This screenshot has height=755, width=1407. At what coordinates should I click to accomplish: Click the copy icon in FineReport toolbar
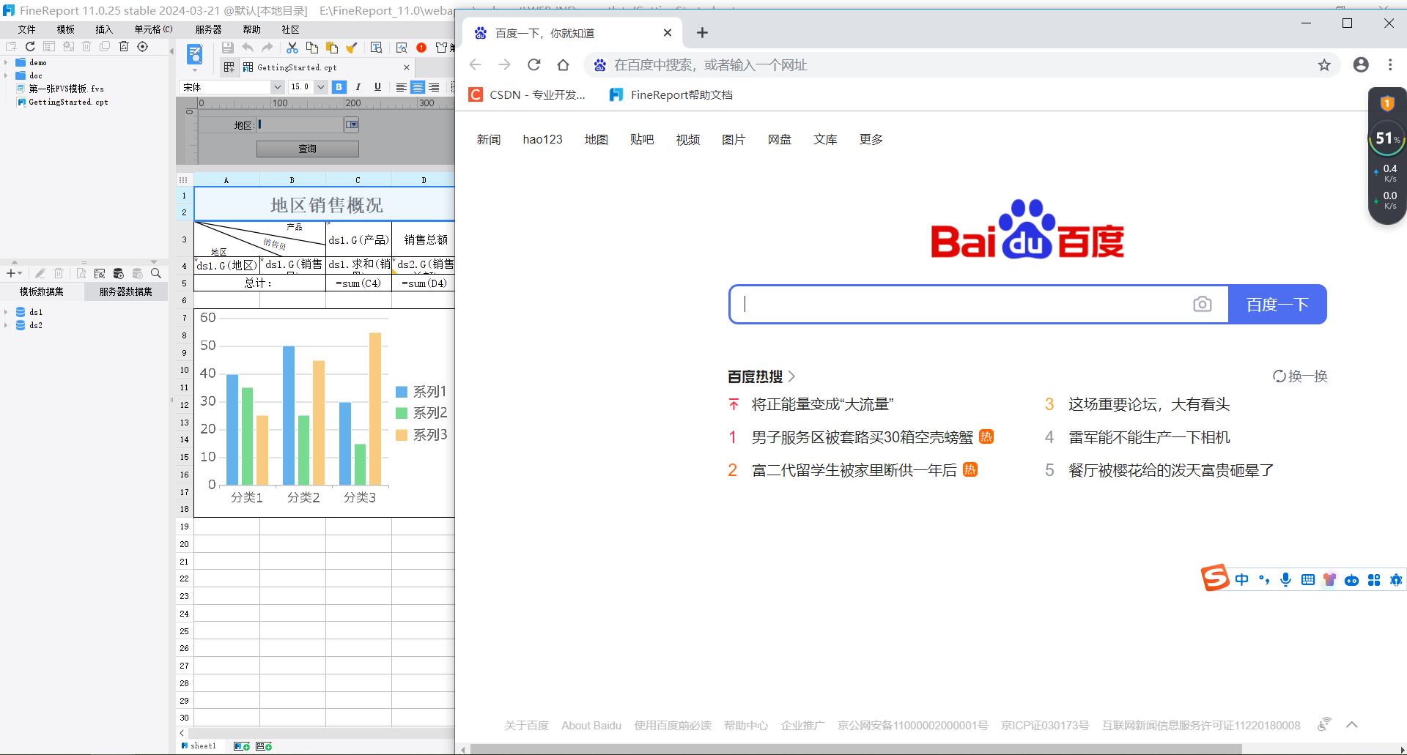[312, 48]
